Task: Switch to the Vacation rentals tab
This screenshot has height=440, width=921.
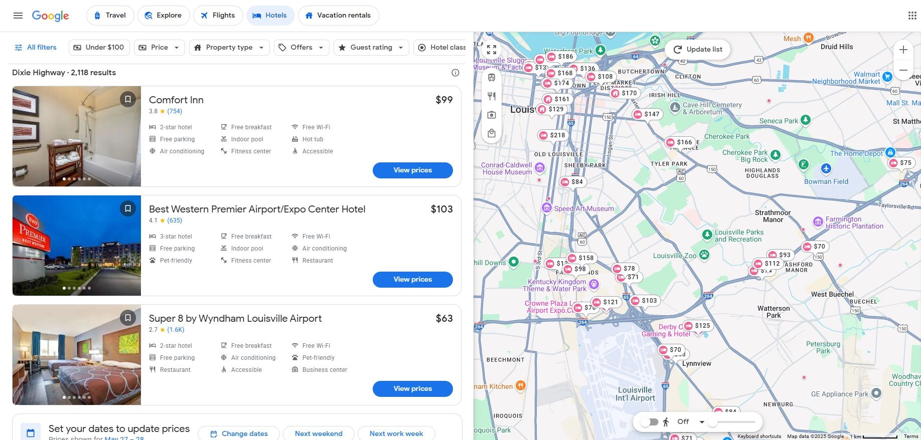Action: pos(339,16)
